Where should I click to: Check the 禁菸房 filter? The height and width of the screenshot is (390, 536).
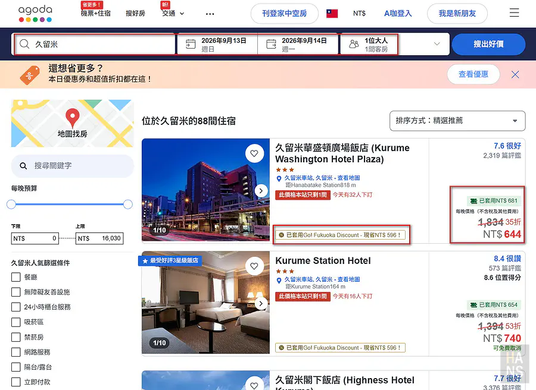tap(15, 337)
